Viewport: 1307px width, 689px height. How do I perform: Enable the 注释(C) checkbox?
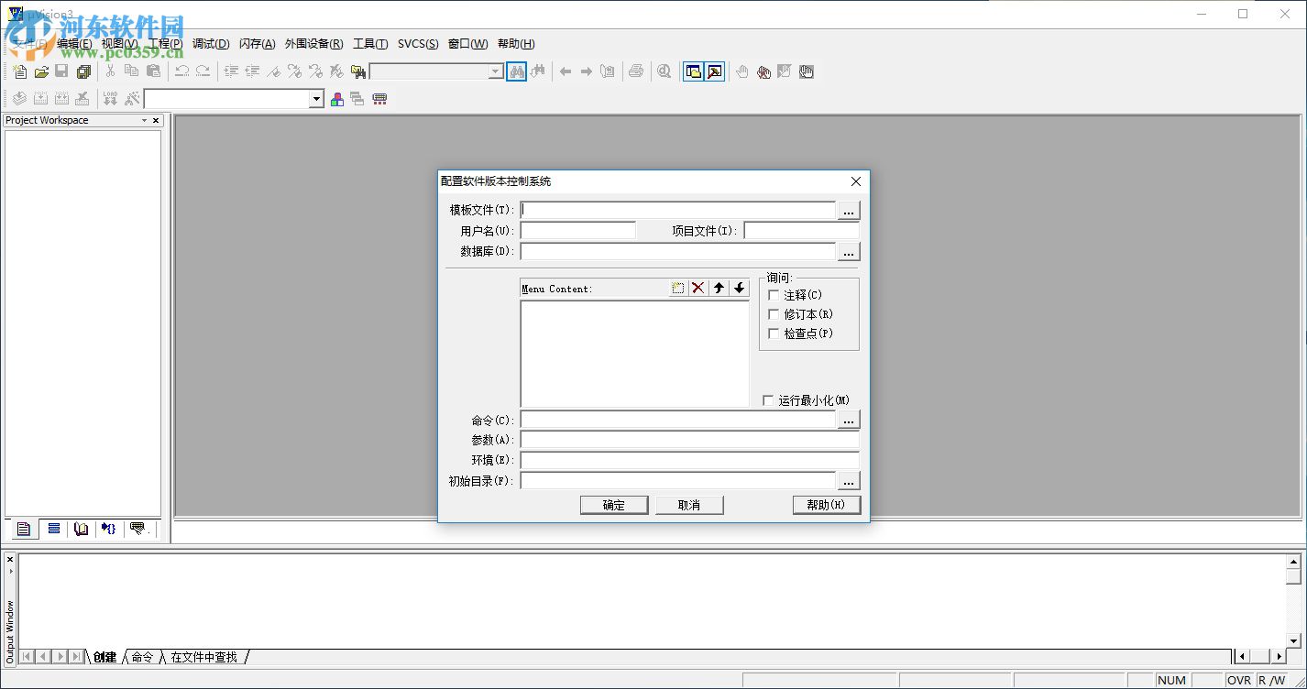tap(773, 295)
